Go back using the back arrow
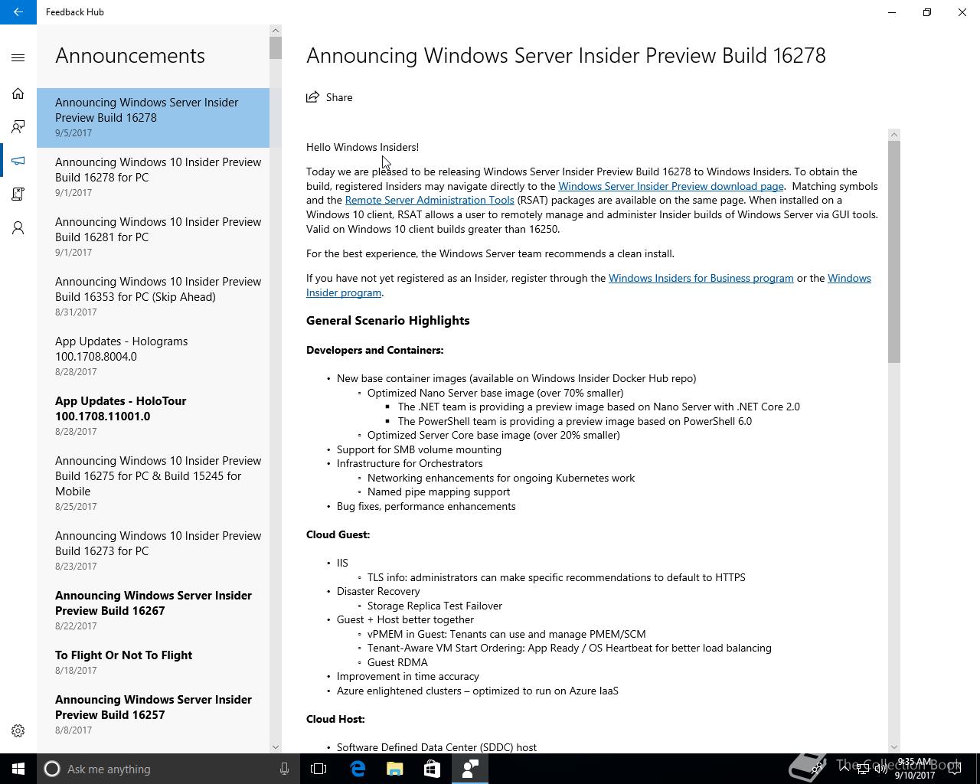 coord(18,12)
